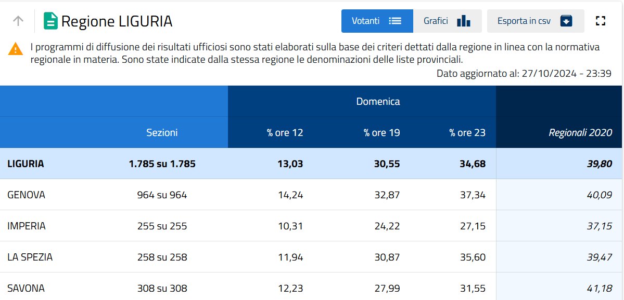Click the bar chart icon in Grafici
The image size is (624, 300).
tap(463, 21)
